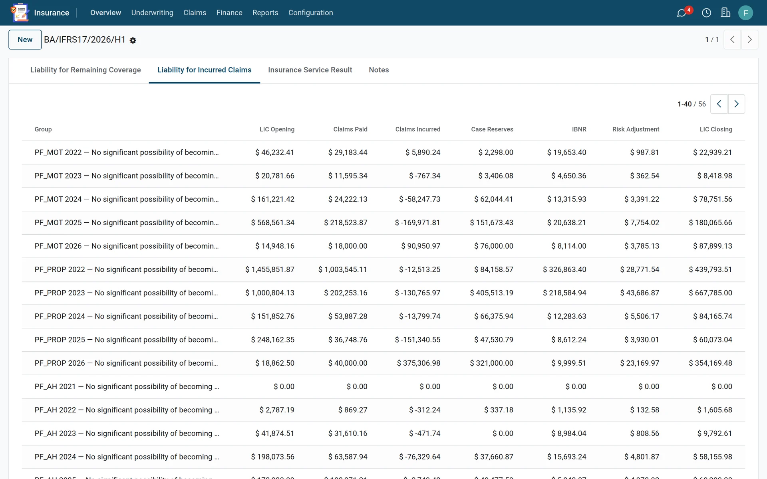Go to next record arrow near 1 / 1
The image size is (767, 479).
coord(750,40)
